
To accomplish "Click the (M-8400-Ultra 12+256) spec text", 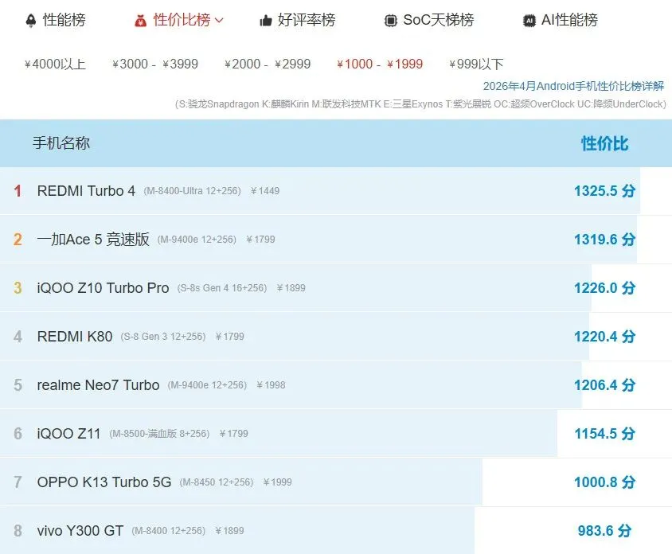I will (x=192, y=191).
